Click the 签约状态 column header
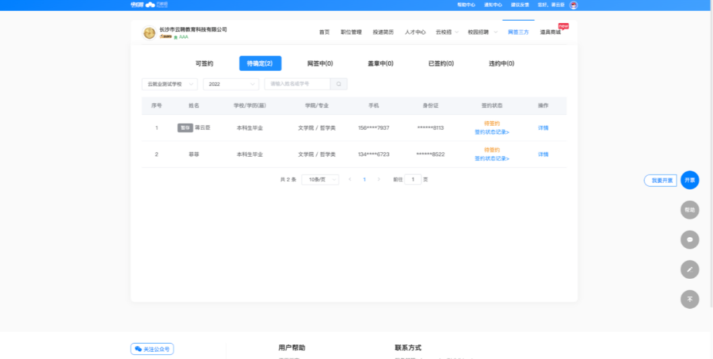The width and height of the screenshot is (713, 359). (492, 106)
